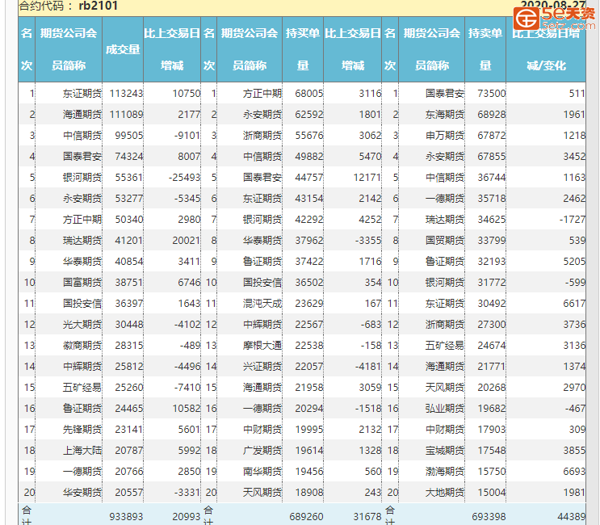
Task: Select trading volume value 111089
Action: click(126, 115)
